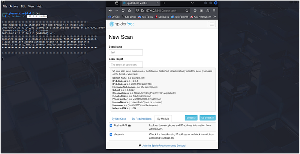Close the SpiderFoot v4.0.0 tab
The image size is (300, 154).
(157, 3)
